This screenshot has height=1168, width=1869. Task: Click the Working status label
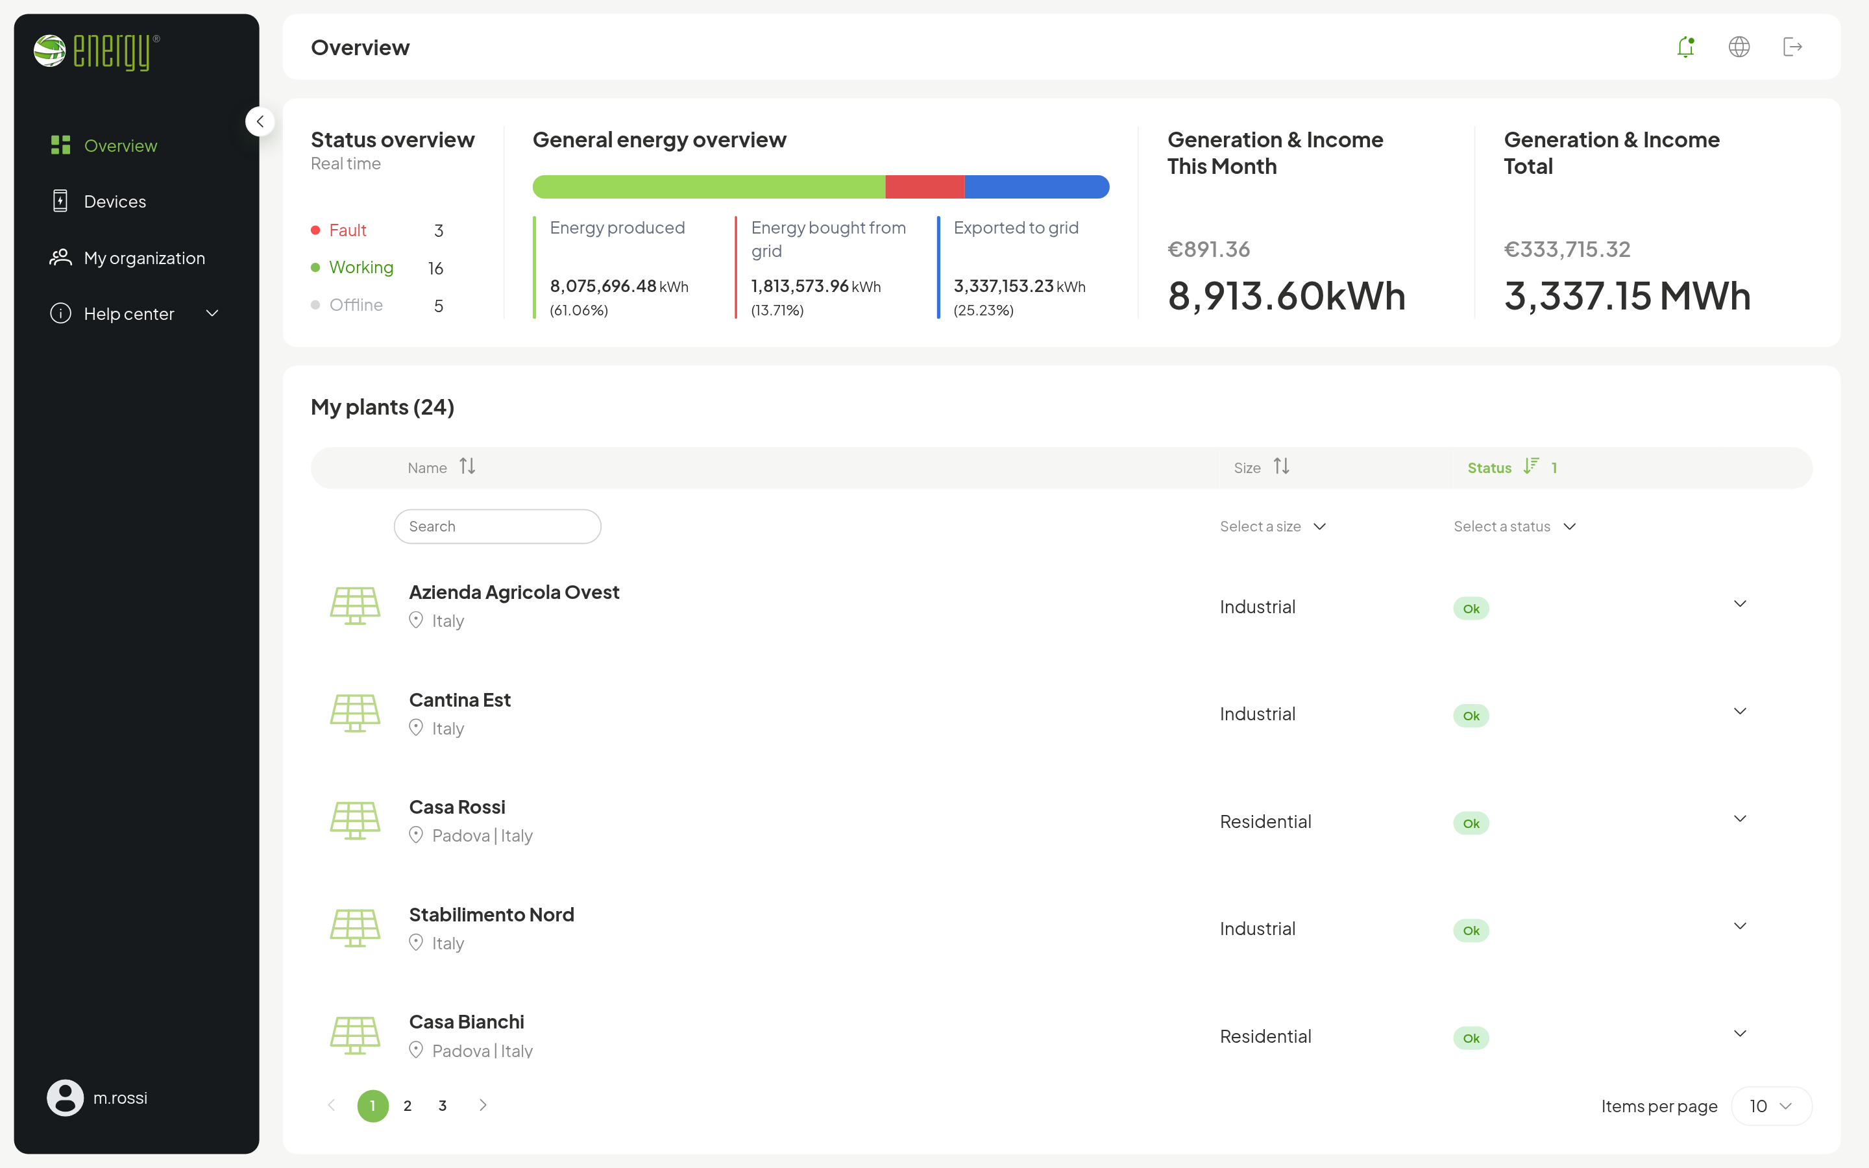(x=361, y=267)
